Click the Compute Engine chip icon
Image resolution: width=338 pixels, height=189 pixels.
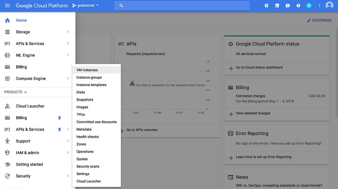[x=7, y=78]
